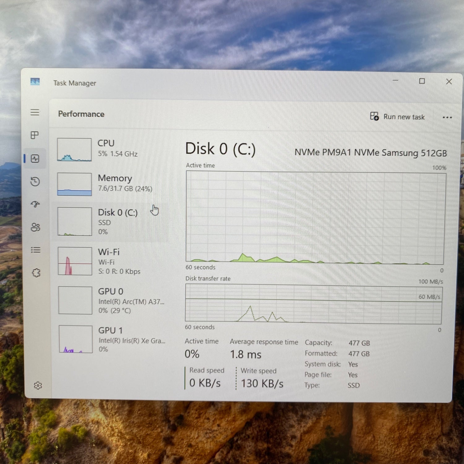The image size is (464, 464).
Task: Open the Services page icon
Action: 36,273
